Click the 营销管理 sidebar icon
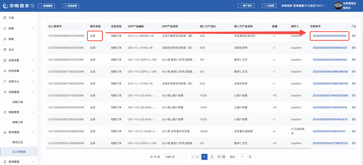The height and width of the screenshot is (165, 363). tap(5, 162)
